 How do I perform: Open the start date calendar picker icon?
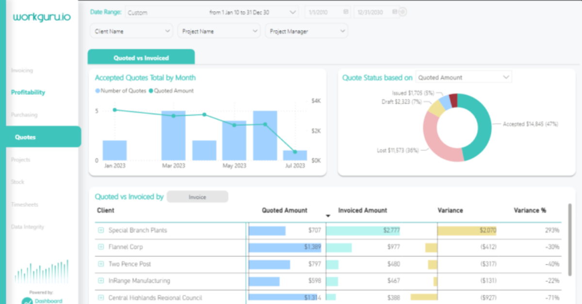pyautogui.click(x=346, y=12)
